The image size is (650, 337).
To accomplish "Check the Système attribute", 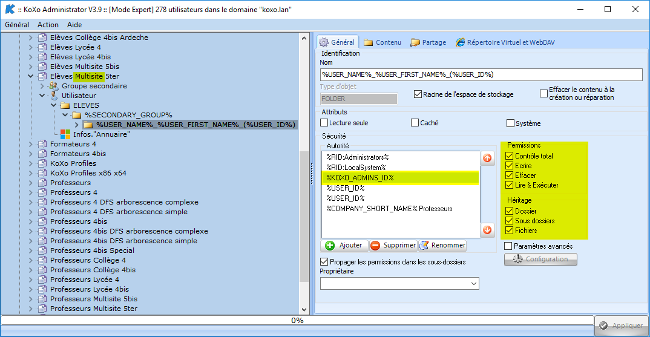I will coord(510,123).
